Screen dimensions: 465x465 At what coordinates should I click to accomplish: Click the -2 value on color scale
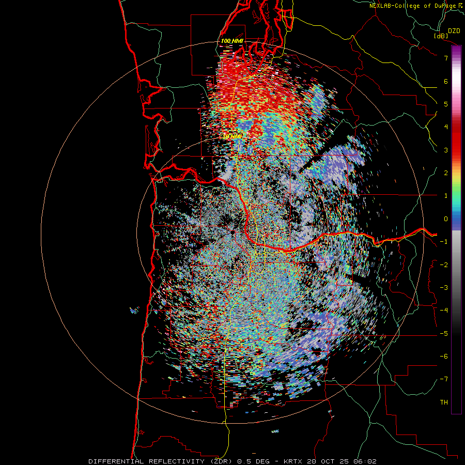pos(444,265)
